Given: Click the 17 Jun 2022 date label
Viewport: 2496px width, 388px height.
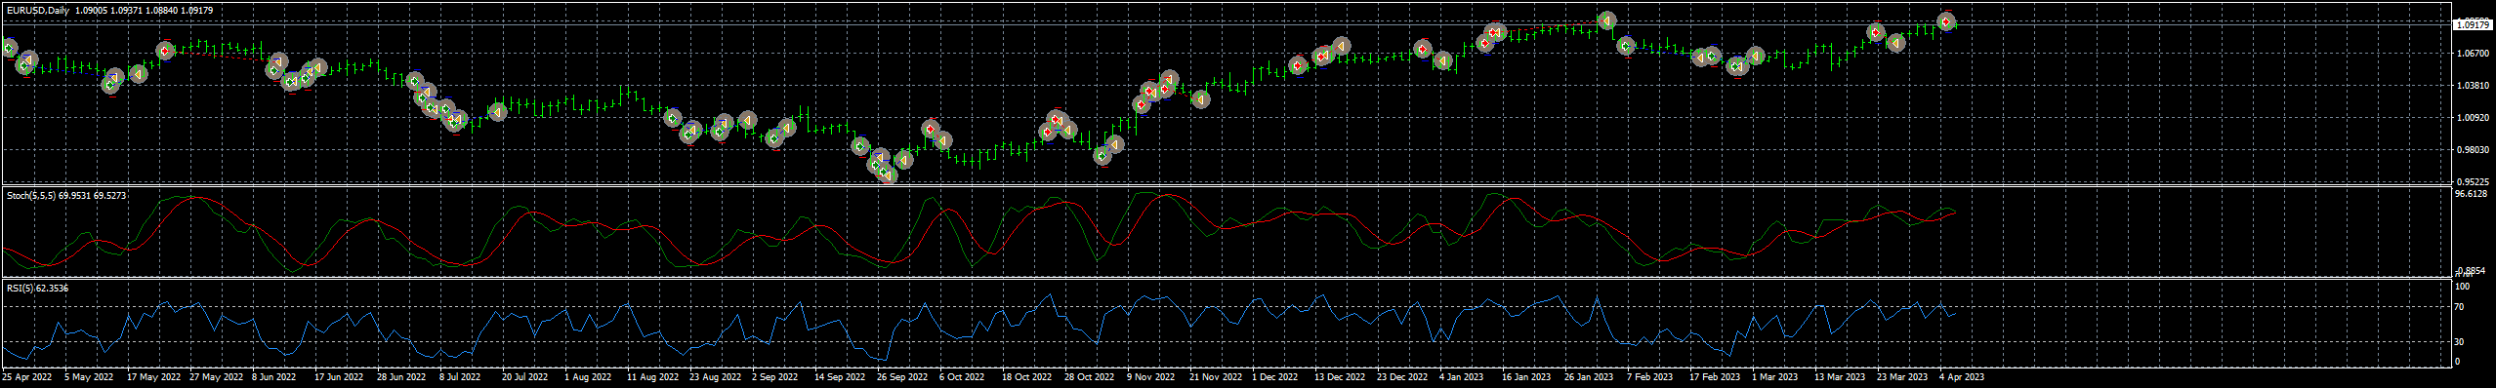Looking at the screenshot, I should pos(339,376).
